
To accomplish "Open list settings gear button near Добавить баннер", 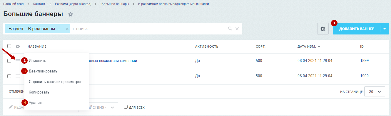I will tap(323, 29).
